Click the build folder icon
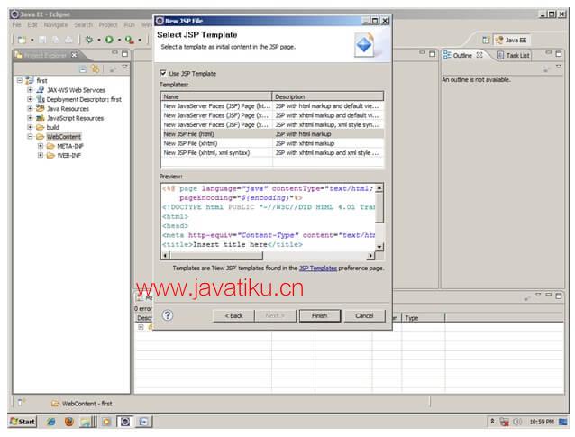This screenshot has width=575, height=437. point(41,127)
